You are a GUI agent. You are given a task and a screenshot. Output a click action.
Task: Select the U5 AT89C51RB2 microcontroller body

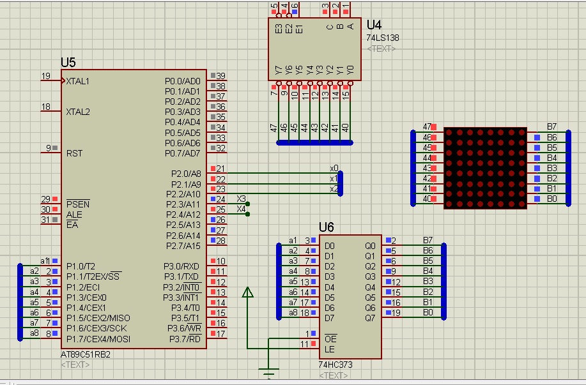coord(134,209)
